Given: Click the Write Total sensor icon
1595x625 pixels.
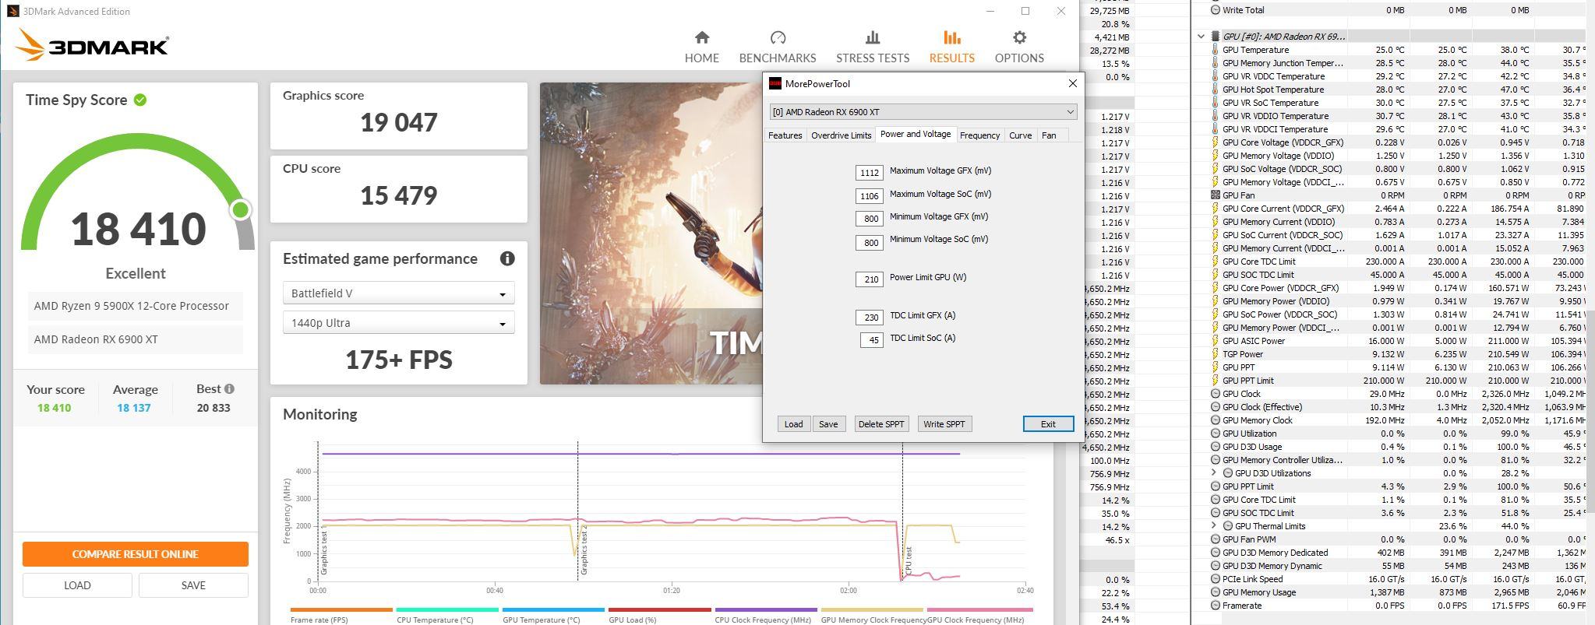Looking at the screenshot, I should tap(1215, 10).
